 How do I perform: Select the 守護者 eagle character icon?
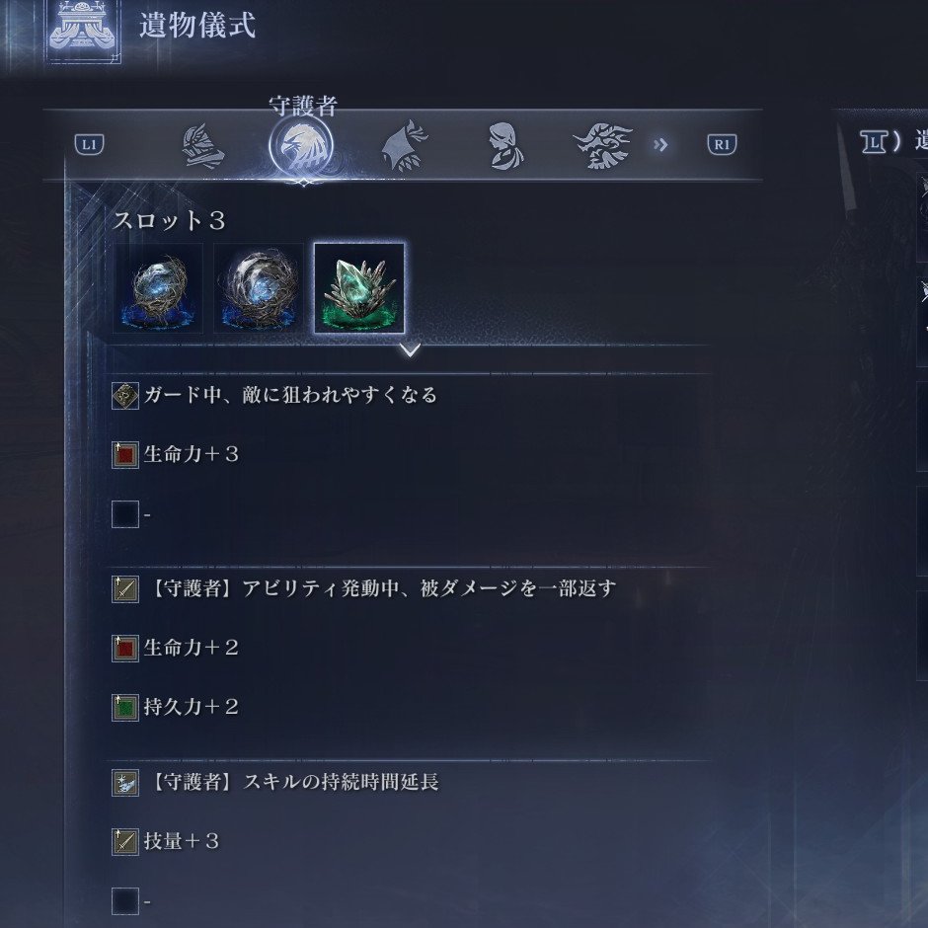click(x=301, y=145)
